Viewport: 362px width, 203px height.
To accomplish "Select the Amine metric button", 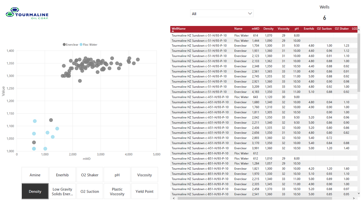I will click(x=35, y=175).
